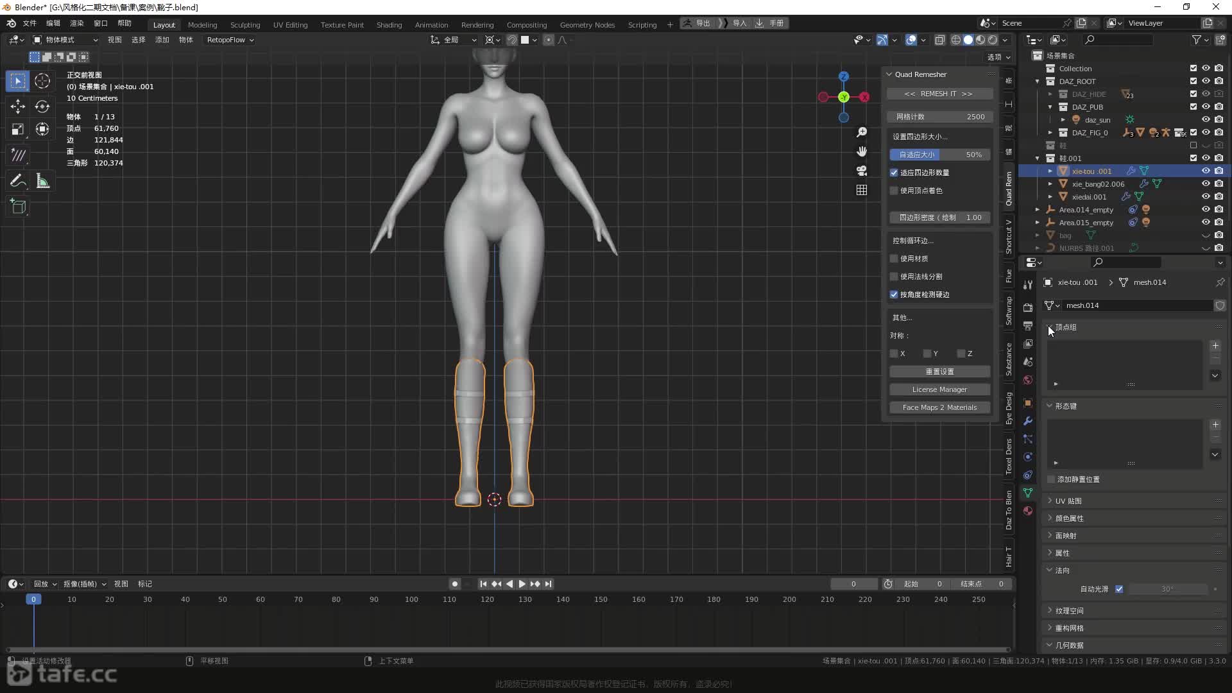Adjust the 四边形密度 slider

pyautogui.click(x=939, y=218)
